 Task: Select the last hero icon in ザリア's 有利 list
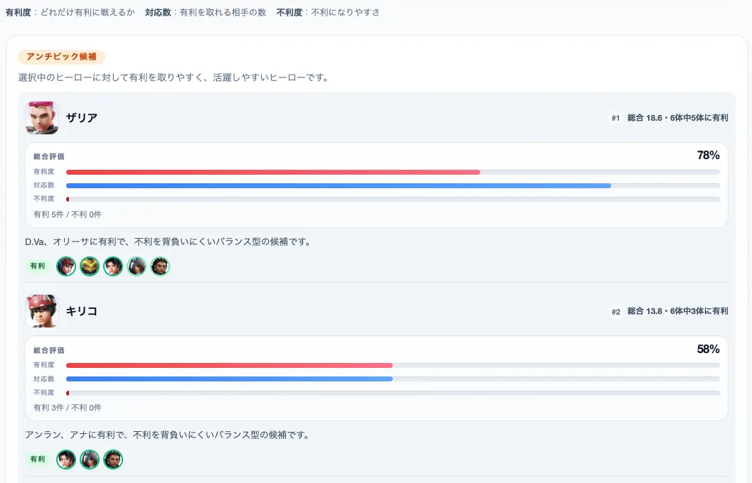click(x=159, y=266)
